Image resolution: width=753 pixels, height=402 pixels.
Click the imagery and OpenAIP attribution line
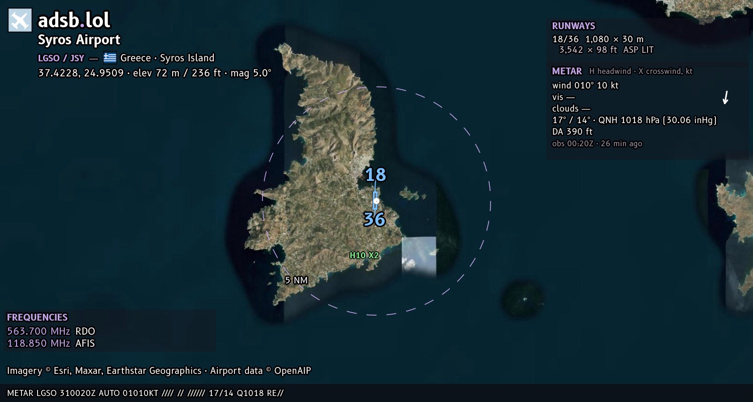tap(159, 371)
